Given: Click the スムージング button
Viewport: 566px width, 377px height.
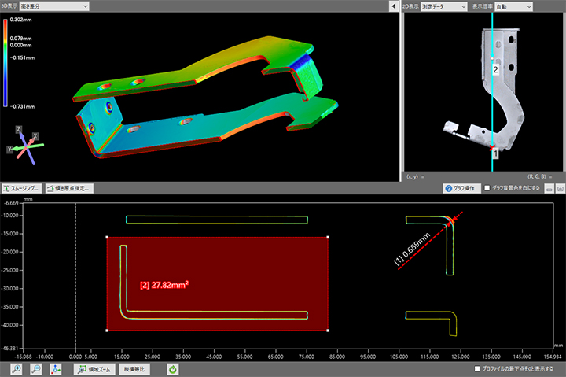Looking at the screenshot, I should pyautogui.click(x=21, y=189).
